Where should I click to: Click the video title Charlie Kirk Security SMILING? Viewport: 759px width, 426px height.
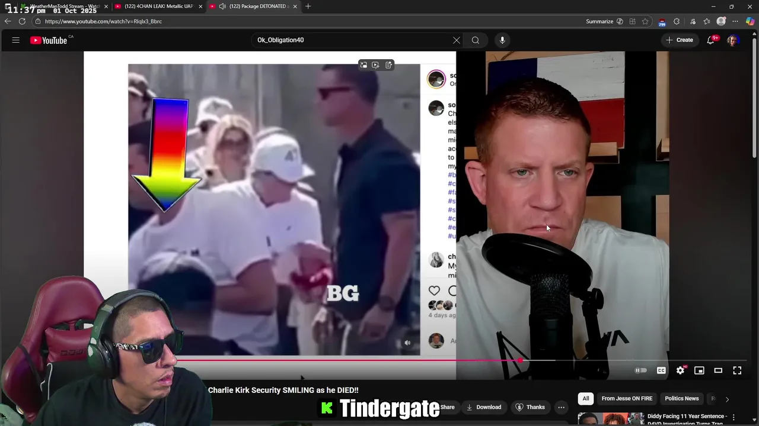point(283,390)
